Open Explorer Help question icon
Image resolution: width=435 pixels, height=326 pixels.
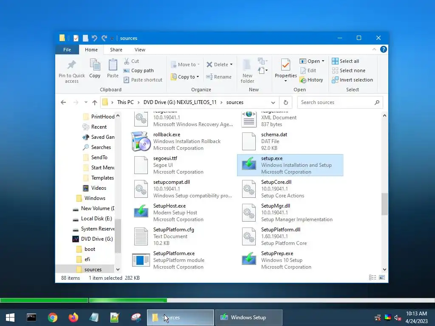coord(384,49)
